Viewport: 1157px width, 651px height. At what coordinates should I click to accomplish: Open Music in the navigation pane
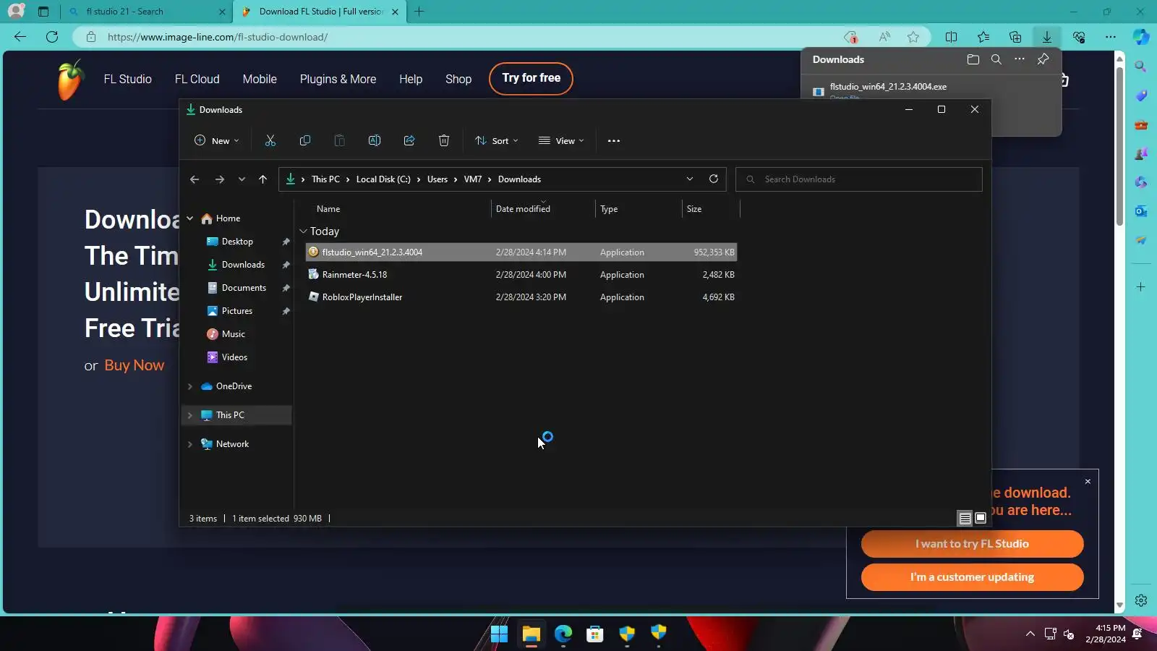click(233, 334)
